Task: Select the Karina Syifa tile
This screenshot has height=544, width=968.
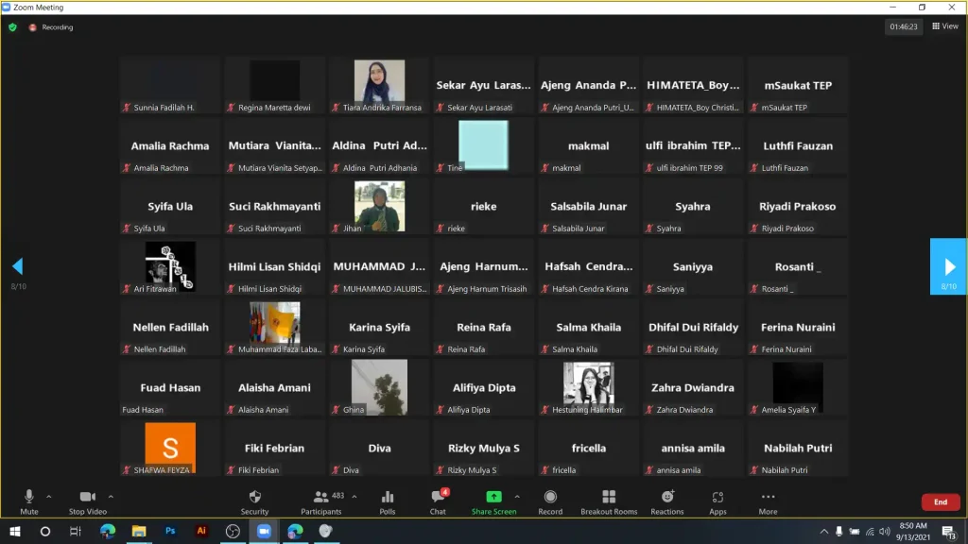Action: tap(379, 328)
